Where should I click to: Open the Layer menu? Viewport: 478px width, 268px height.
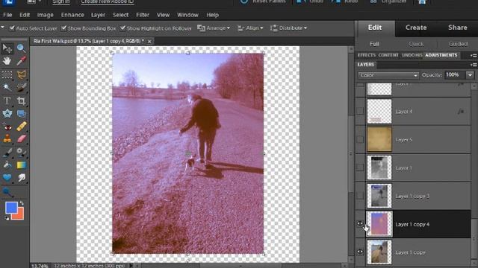point(98,15)
